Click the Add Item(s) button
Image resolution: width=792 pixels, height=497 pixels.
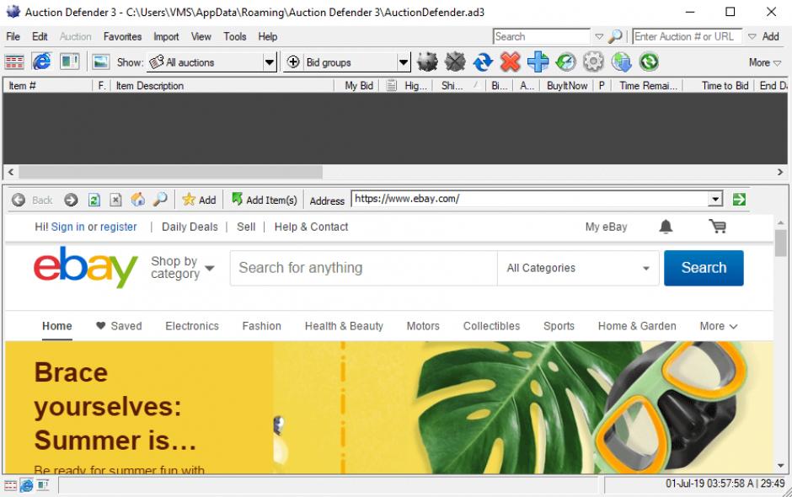click(265, 200)
